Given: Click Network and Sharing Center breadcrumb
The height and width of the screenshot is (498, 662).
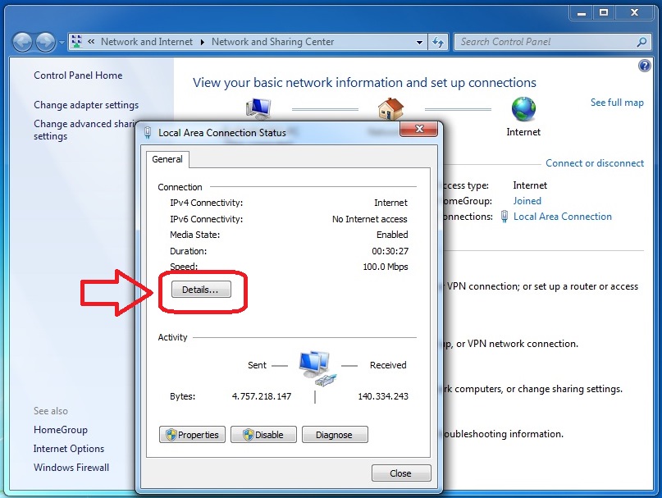Looking at the screenshot, I should point(272,42).
